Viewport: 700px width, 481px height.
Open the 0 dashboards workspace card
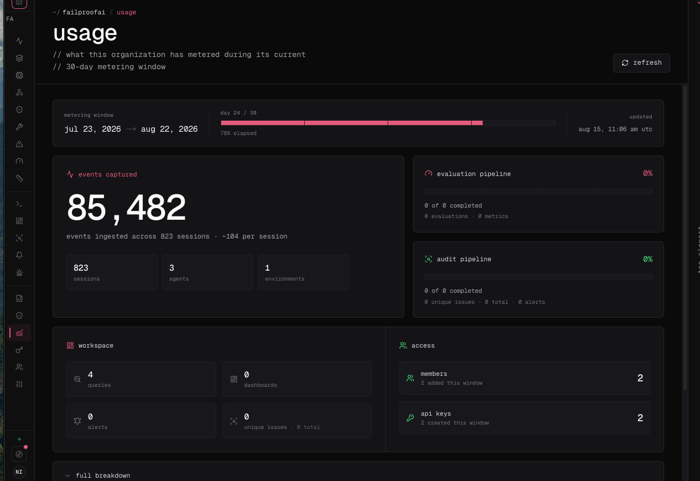[297, 379]
